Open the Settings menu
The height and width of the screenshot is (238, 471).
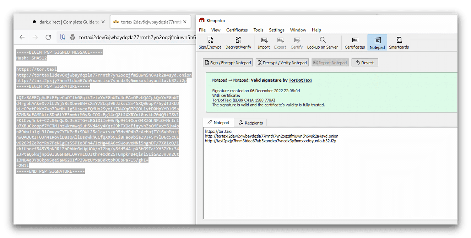coord(277,30)
